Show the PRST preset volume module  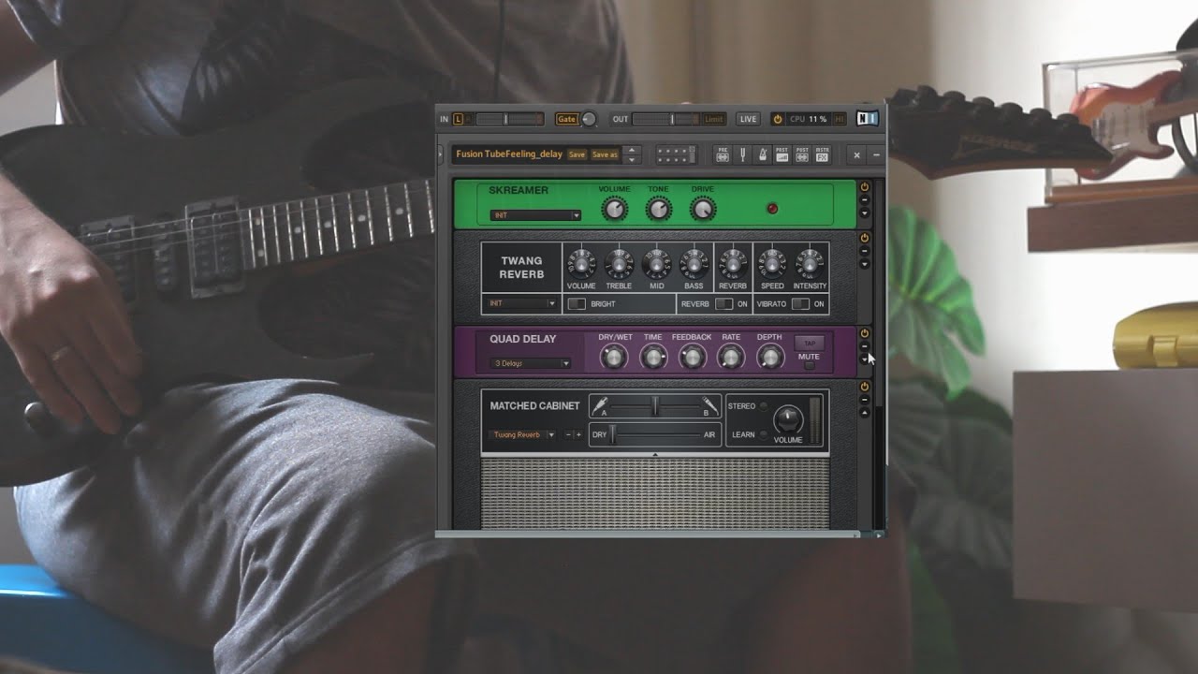(x=782, y=154)
